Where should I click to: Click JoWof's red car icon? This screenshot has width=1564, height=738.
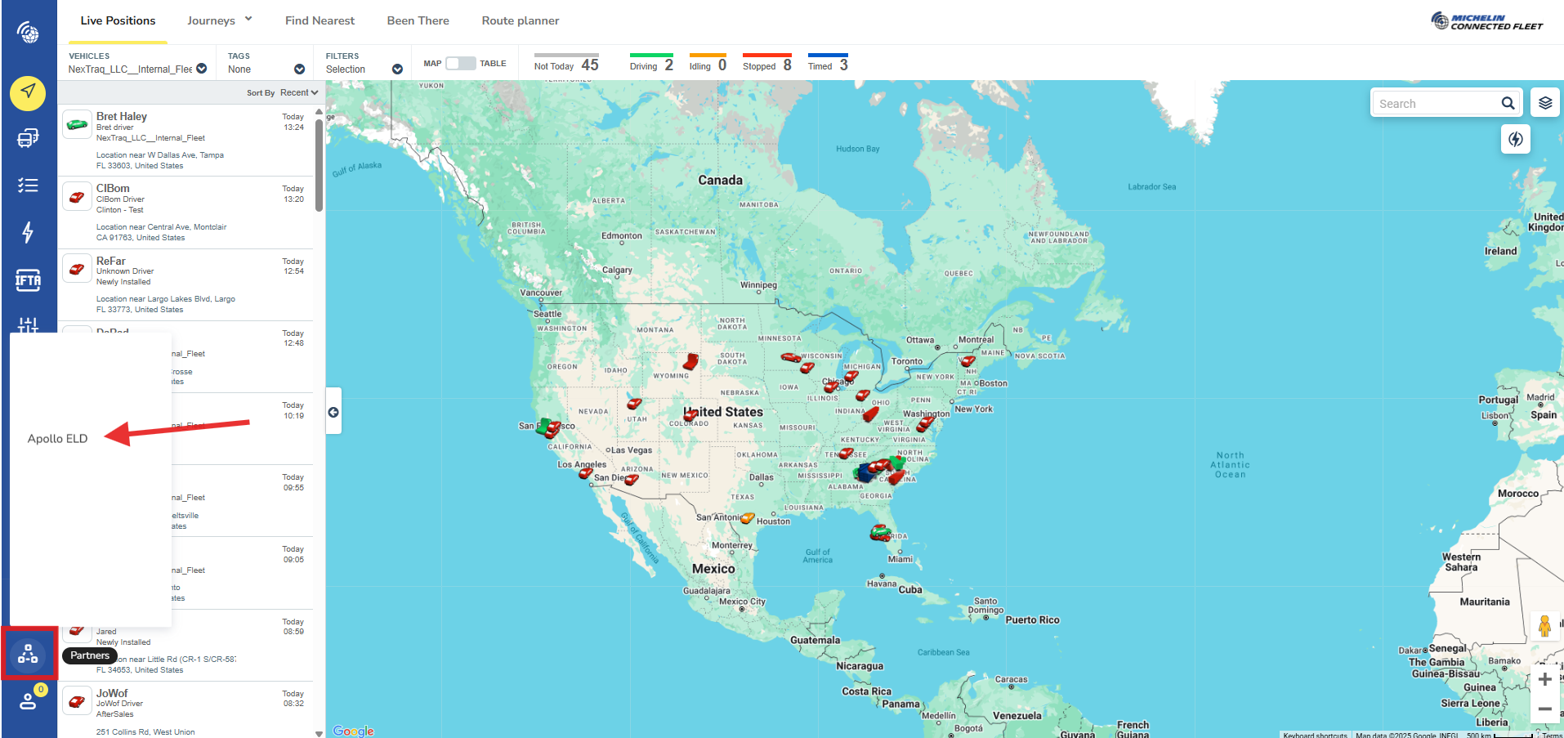pyautogui.click(x=77, y=701)
